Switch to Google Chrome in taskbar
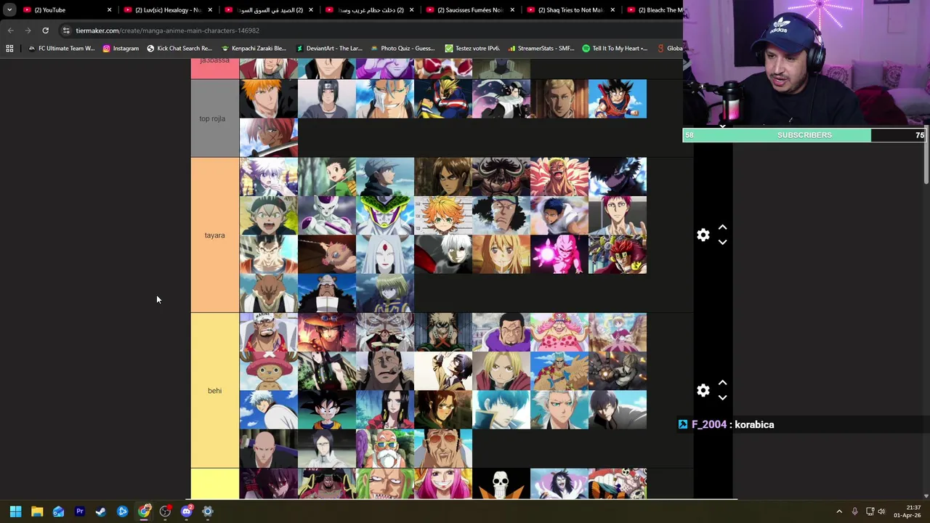 click(x=144, y=511)
